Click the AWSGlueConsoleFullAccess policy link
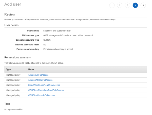Screen dimensions: 152x115 [41, 95]
